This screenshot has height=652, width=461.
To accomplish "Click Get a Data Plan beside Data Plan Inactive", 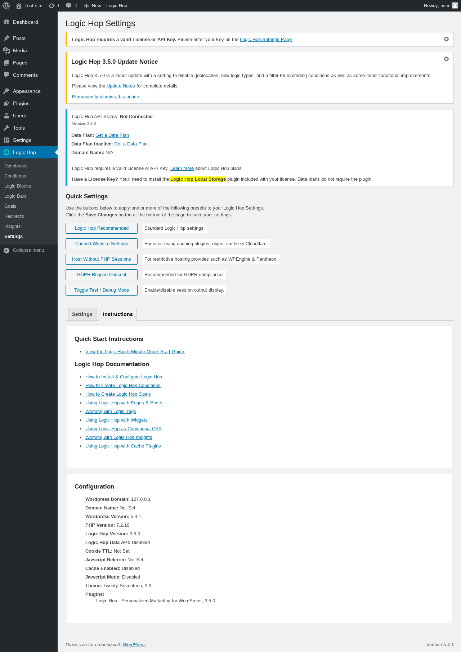I will tap(131, 144).
